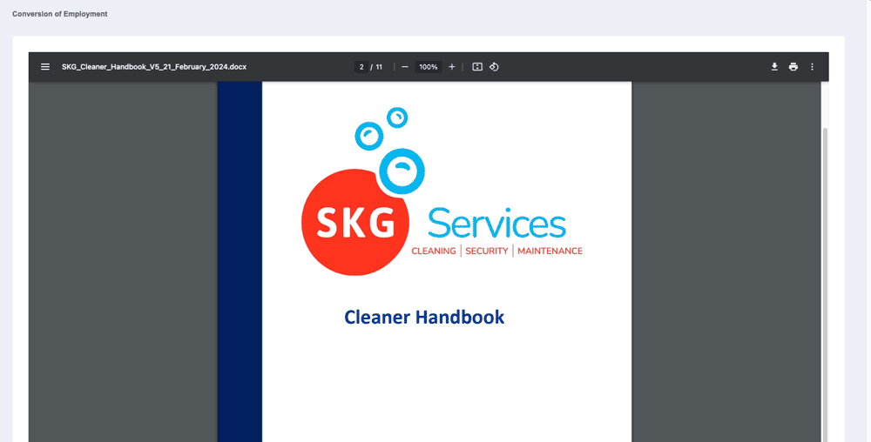
Task: Click the CLEANING word in logo tagline
Action: point(433,251)
